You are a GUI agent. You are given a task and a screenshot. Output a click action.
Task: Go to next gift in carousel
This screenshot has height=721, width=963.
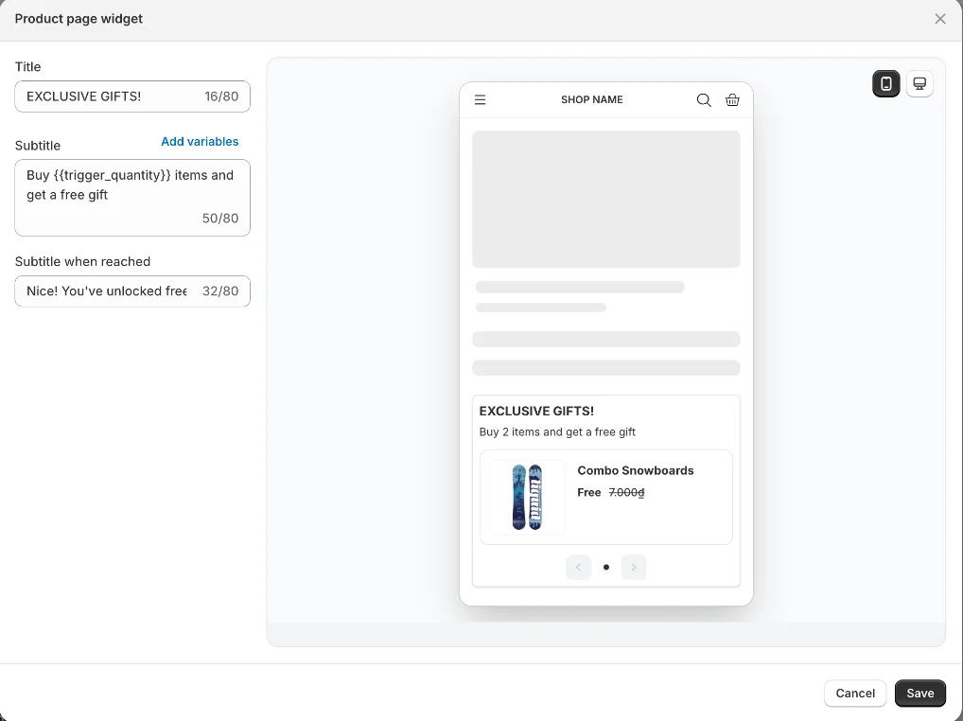tap(633, 567)
